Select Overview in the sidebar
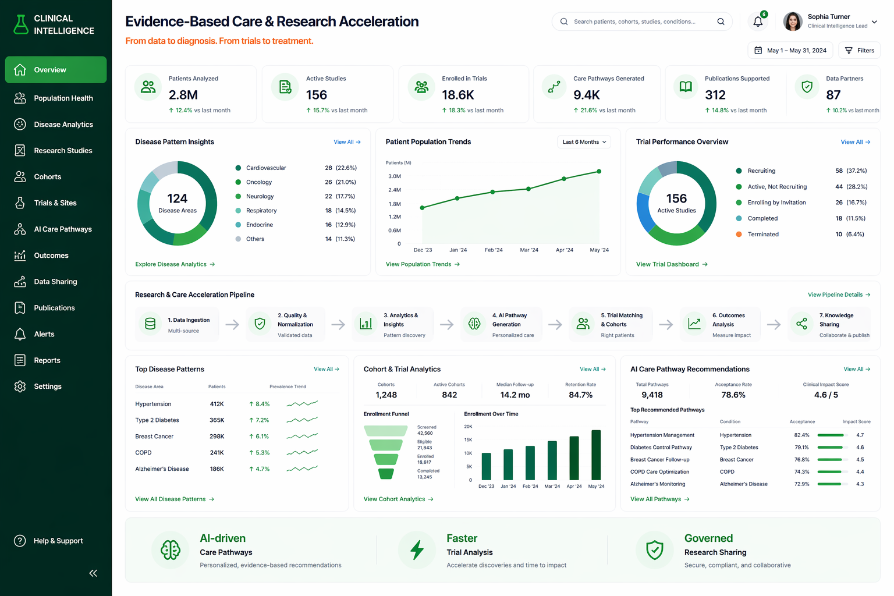 coord(56,70)
